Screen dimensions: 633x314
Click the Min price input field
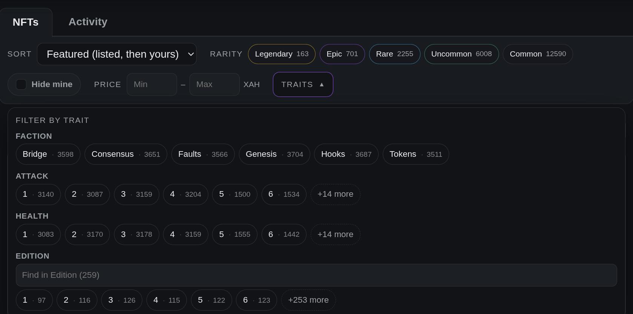(x=152, y=84)
